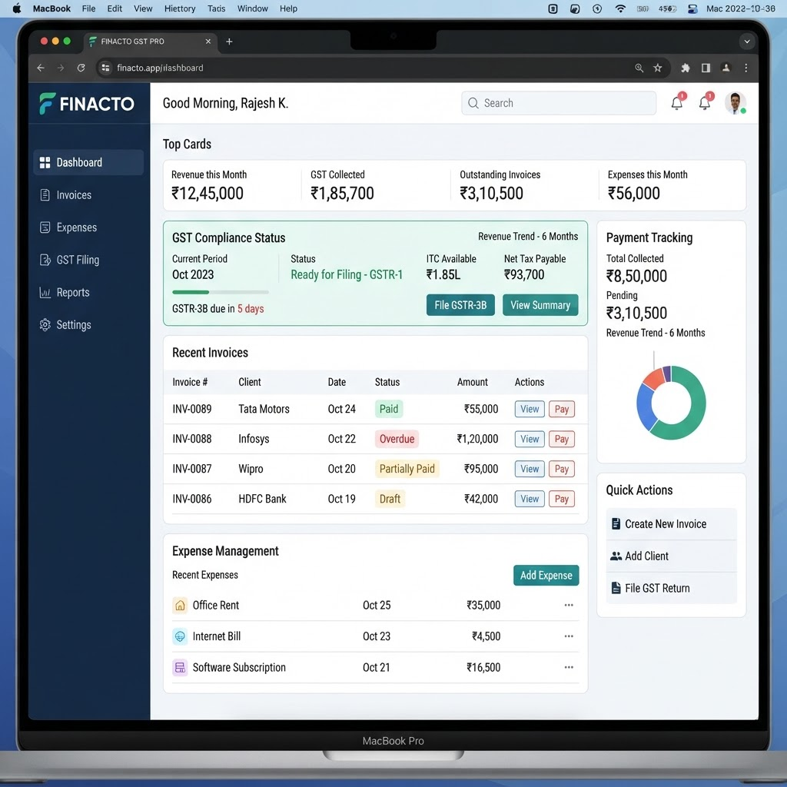The width and height of the screenshot is (787, 787).
Task: Expand the tab search chevron
Action: click(x=747, y=42)
